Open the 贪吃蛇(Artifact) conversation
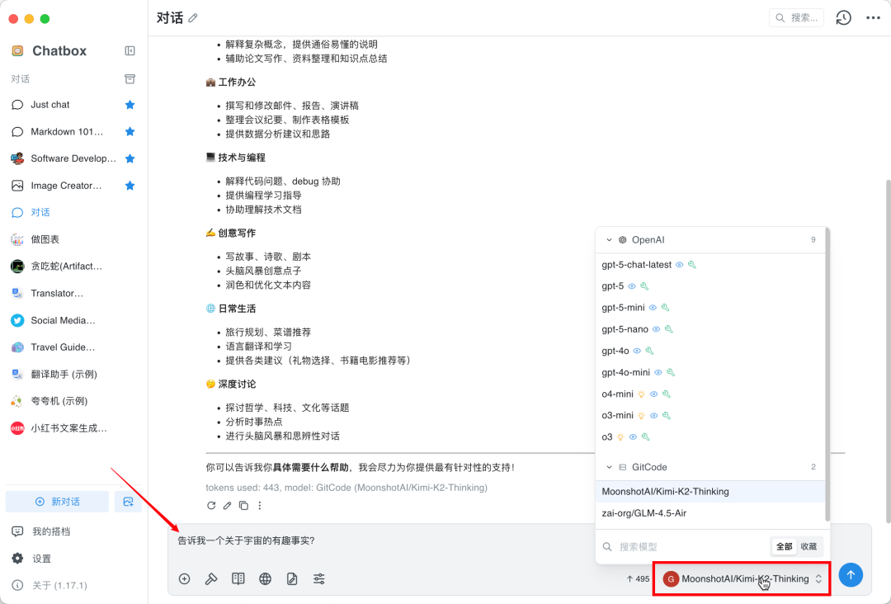Image resolution: width=891 pixels, height=604 pixels. click(x=73, y=266)
